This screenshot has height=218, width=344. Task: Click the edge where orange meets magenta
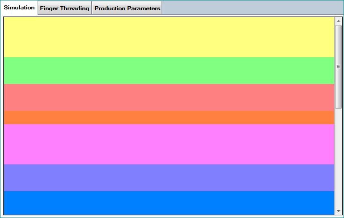point(169,124)
